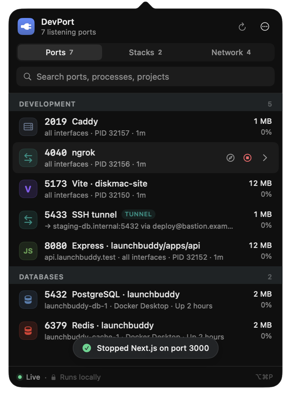Screen dimensions: 291x396
Task: Click the DevPort plug app icon
Action: coord(26,26)
